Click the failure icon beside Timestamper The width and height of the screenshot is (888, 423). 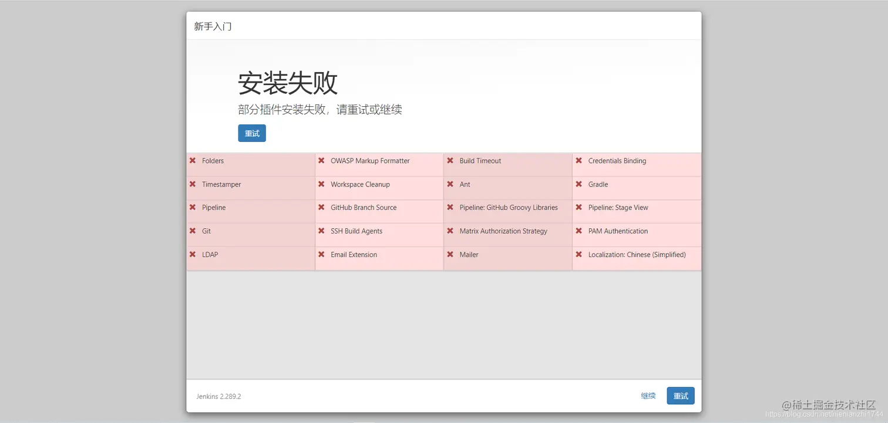pyautogui.click(x=192, y=184)
